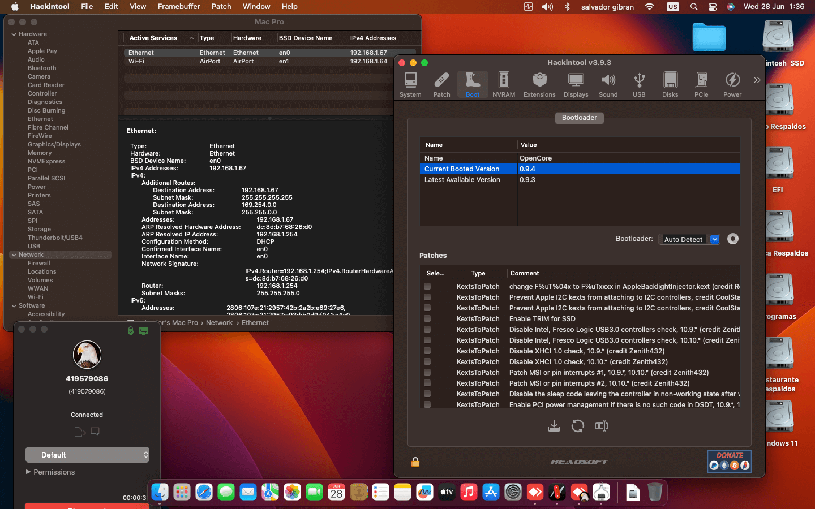Select the Bootloader tab in Hackintool

pyautogui.click(x=579, y=118)
